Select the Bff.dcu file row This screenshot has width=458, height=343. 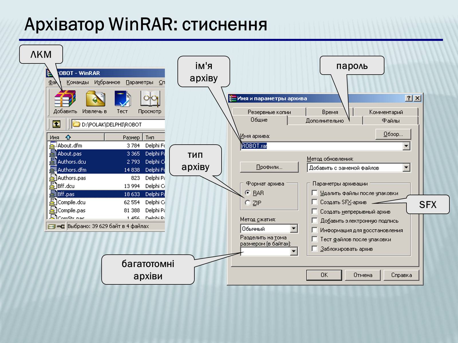[x=106, y=186]
